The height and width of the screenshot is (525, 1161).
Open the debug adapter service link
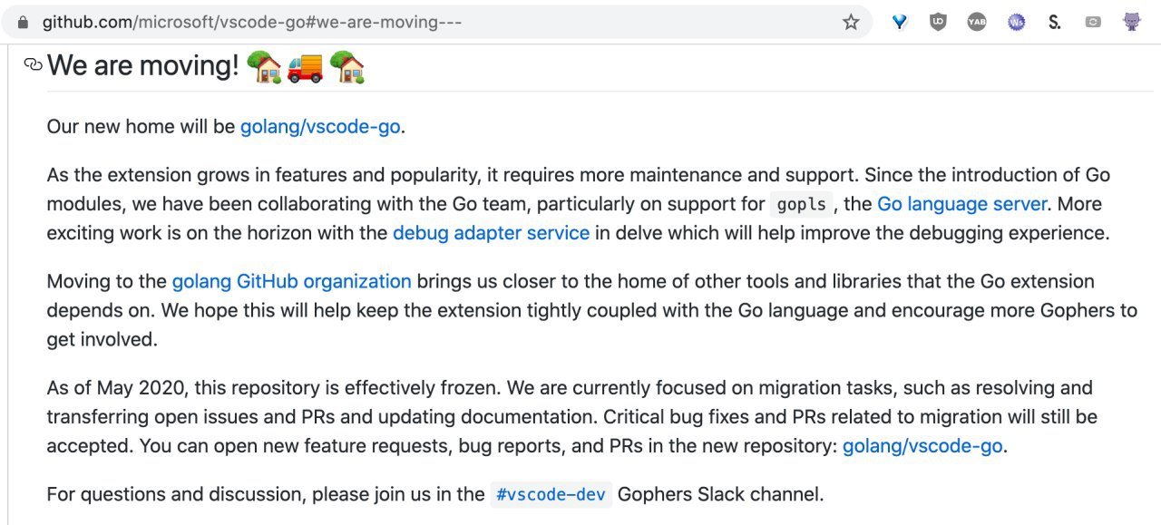click(491, 233)
